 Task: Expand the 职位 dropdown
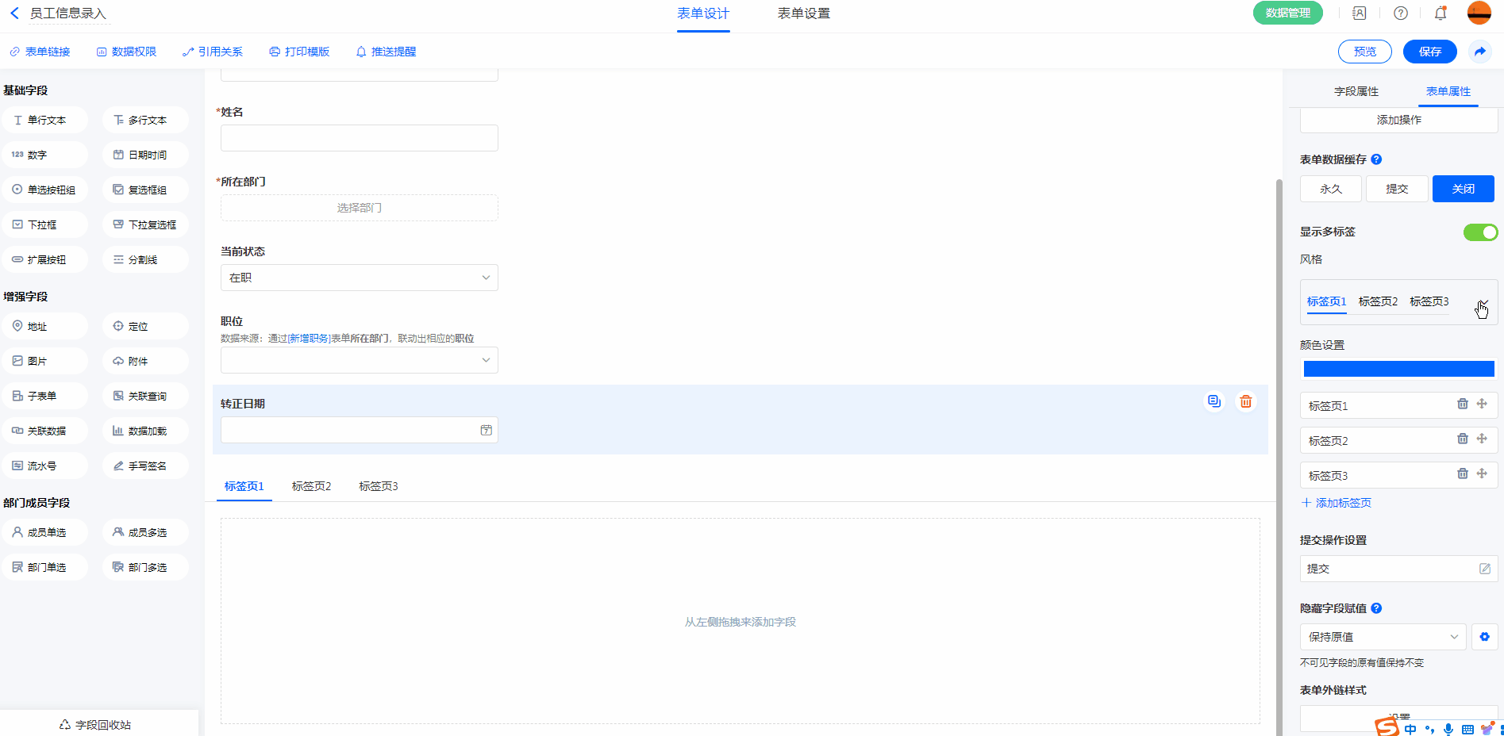pos(359,360)
